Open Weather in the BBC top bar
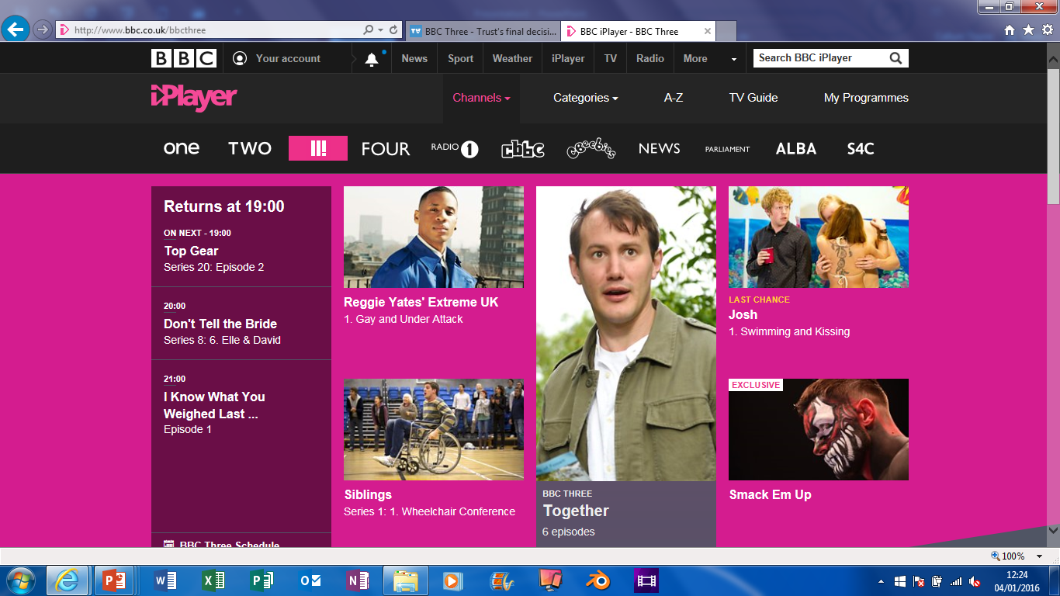Viewport: 1060px width, 596px height. (x=512, y=58)
